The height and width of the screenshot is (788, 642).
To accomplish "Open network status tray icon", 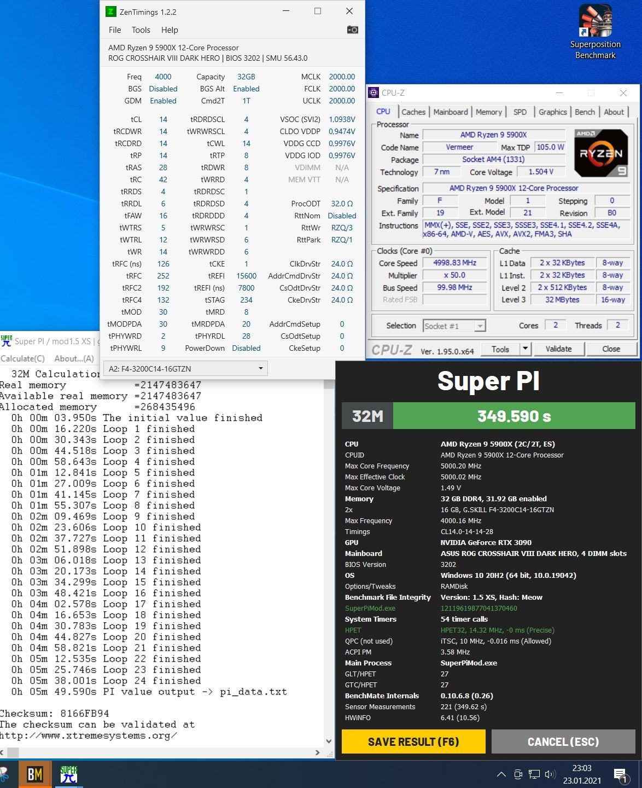I will tap(534, 774).
